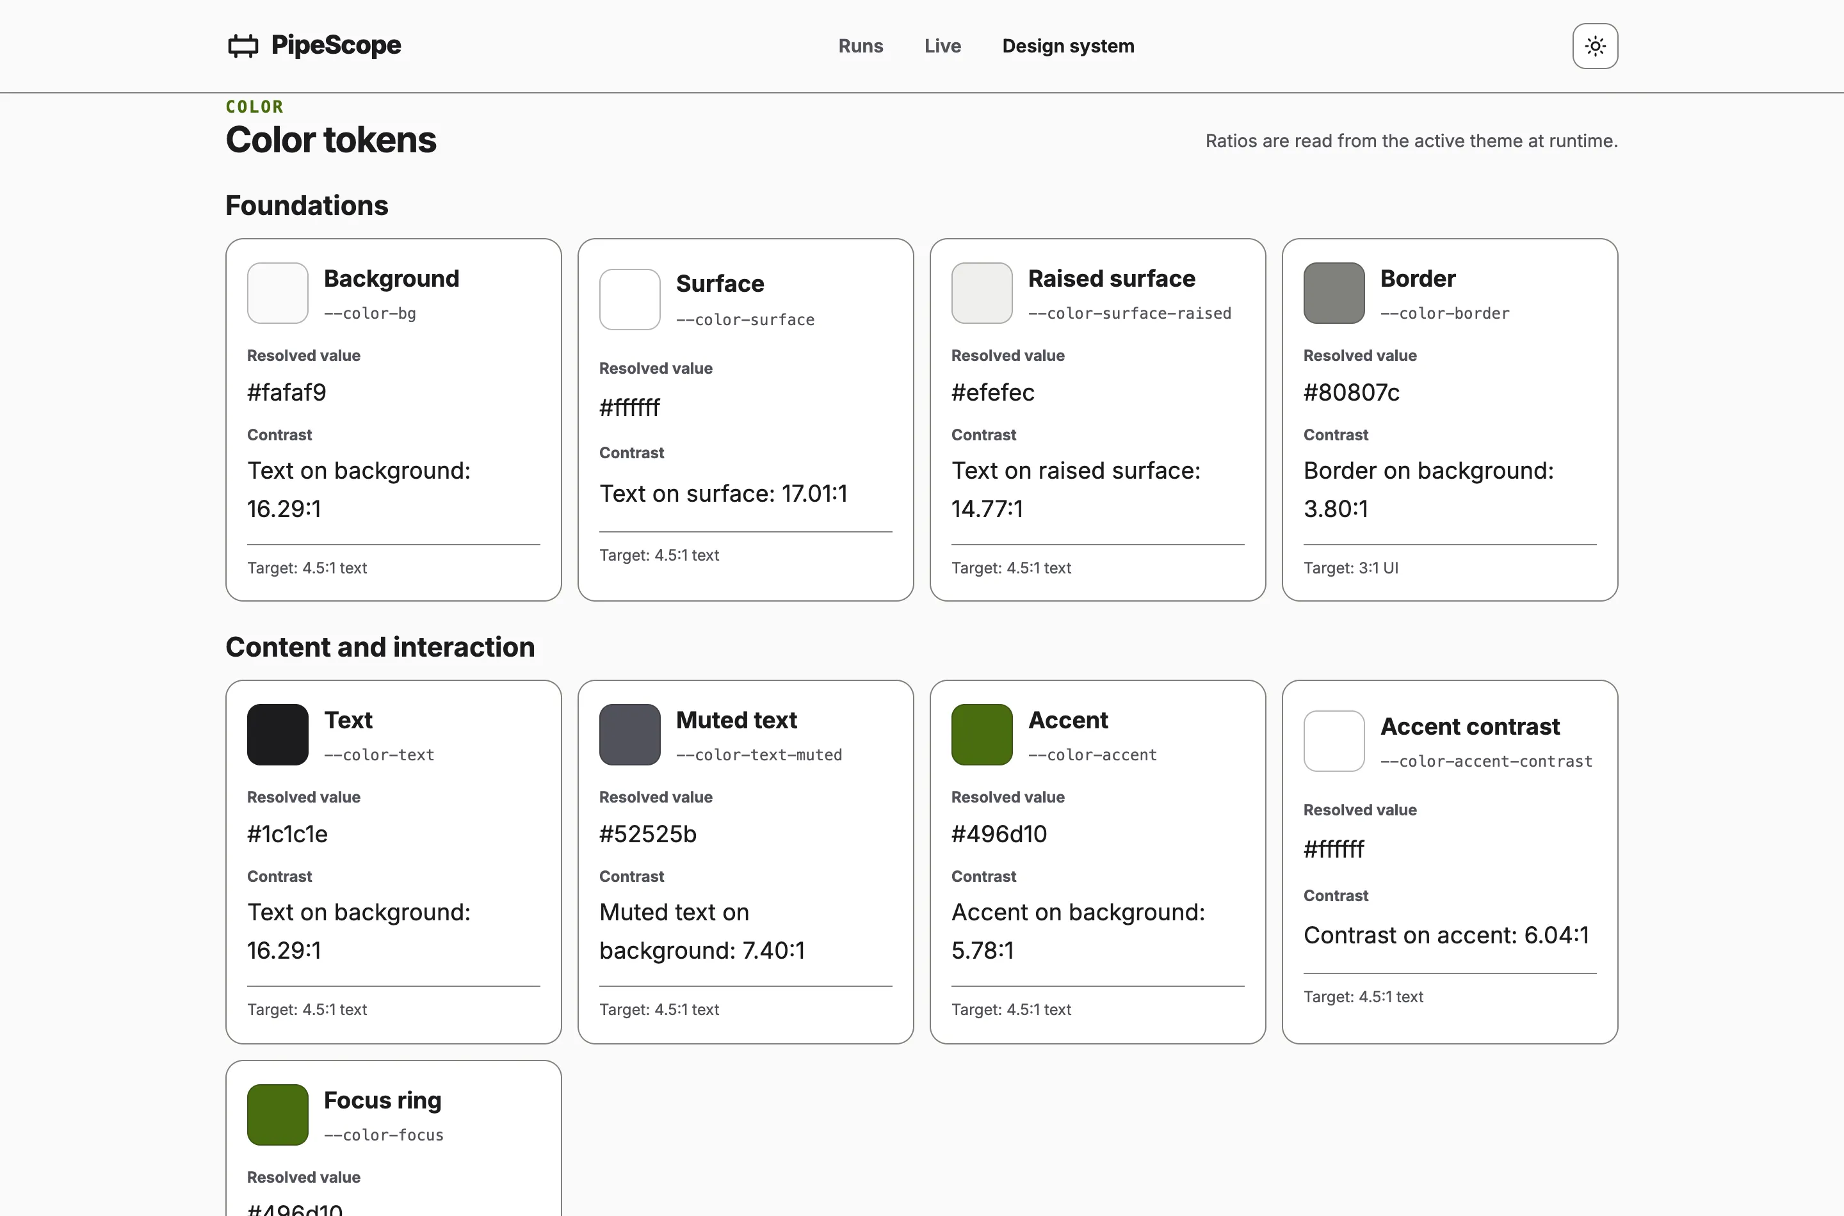This screenshot has height=1216, width=1844.
Task: Click 'Text on raised surface: 14.77:1' ratio
Action: [1076, 490]
